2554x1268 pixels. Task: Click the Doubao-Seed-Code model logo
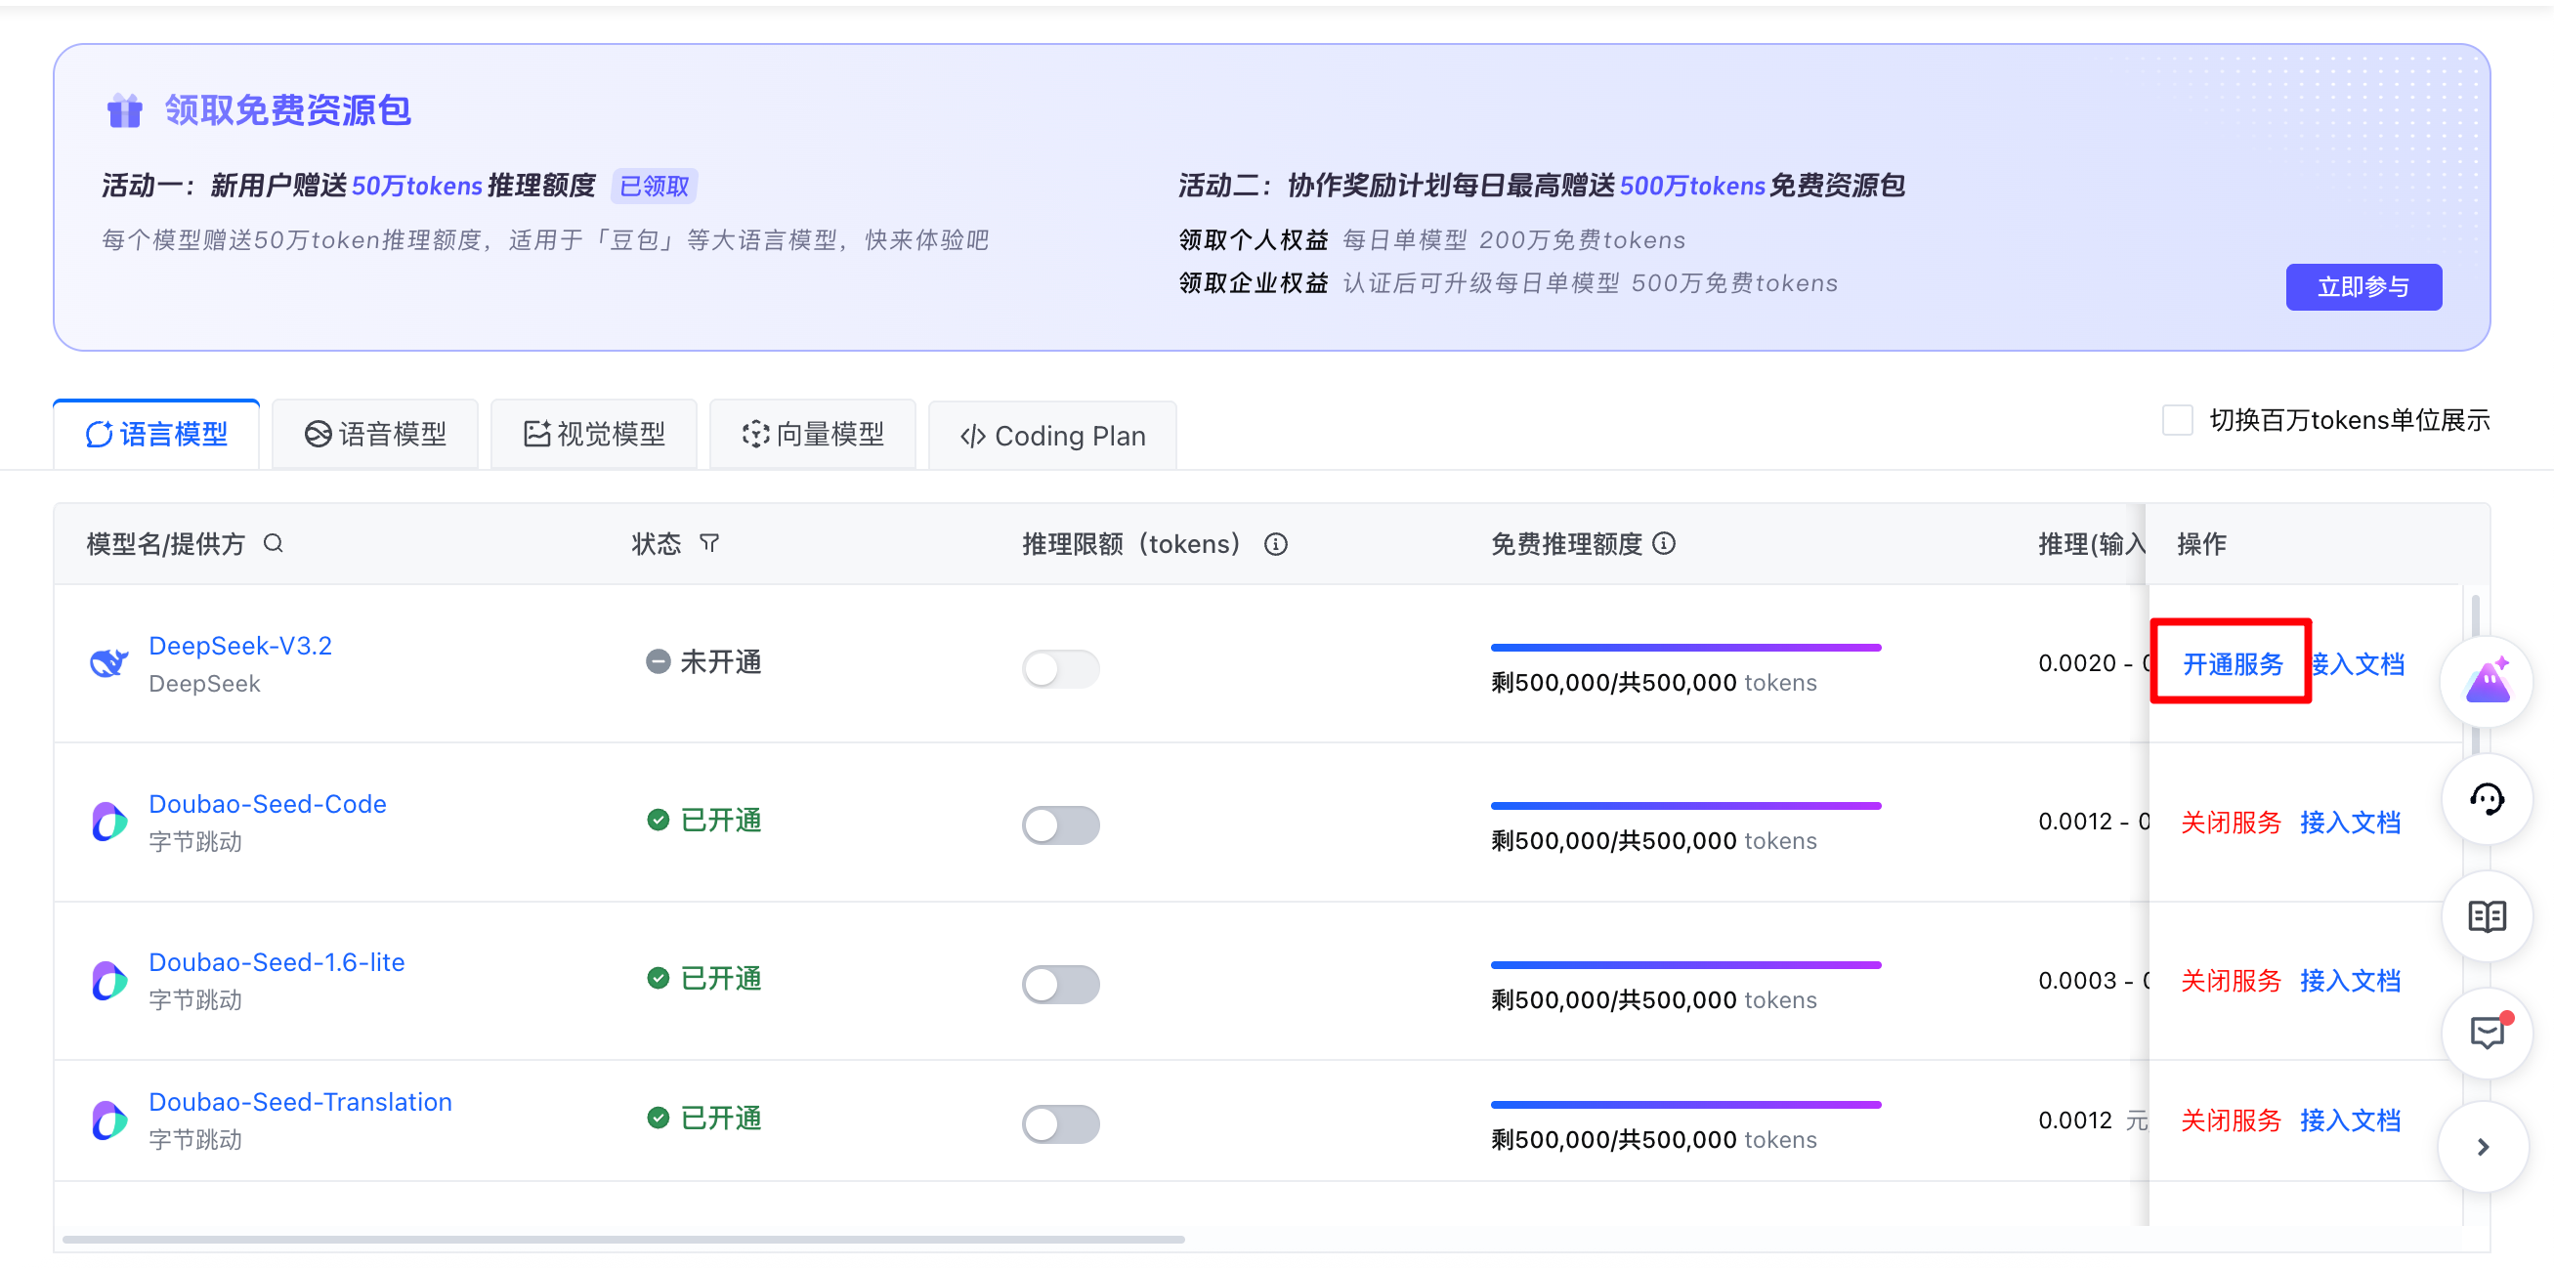click(109, 821)
